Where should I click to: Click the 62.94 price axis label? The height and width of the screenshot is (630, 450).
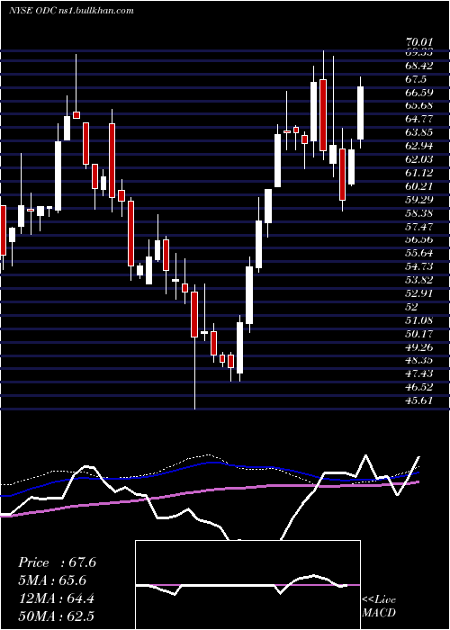point(420,146)
